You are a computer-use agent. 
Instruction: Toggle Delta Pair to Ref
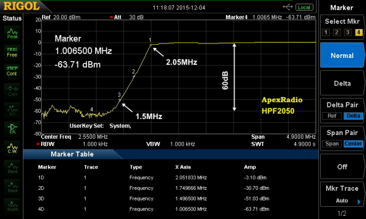[x=331, y=116]
